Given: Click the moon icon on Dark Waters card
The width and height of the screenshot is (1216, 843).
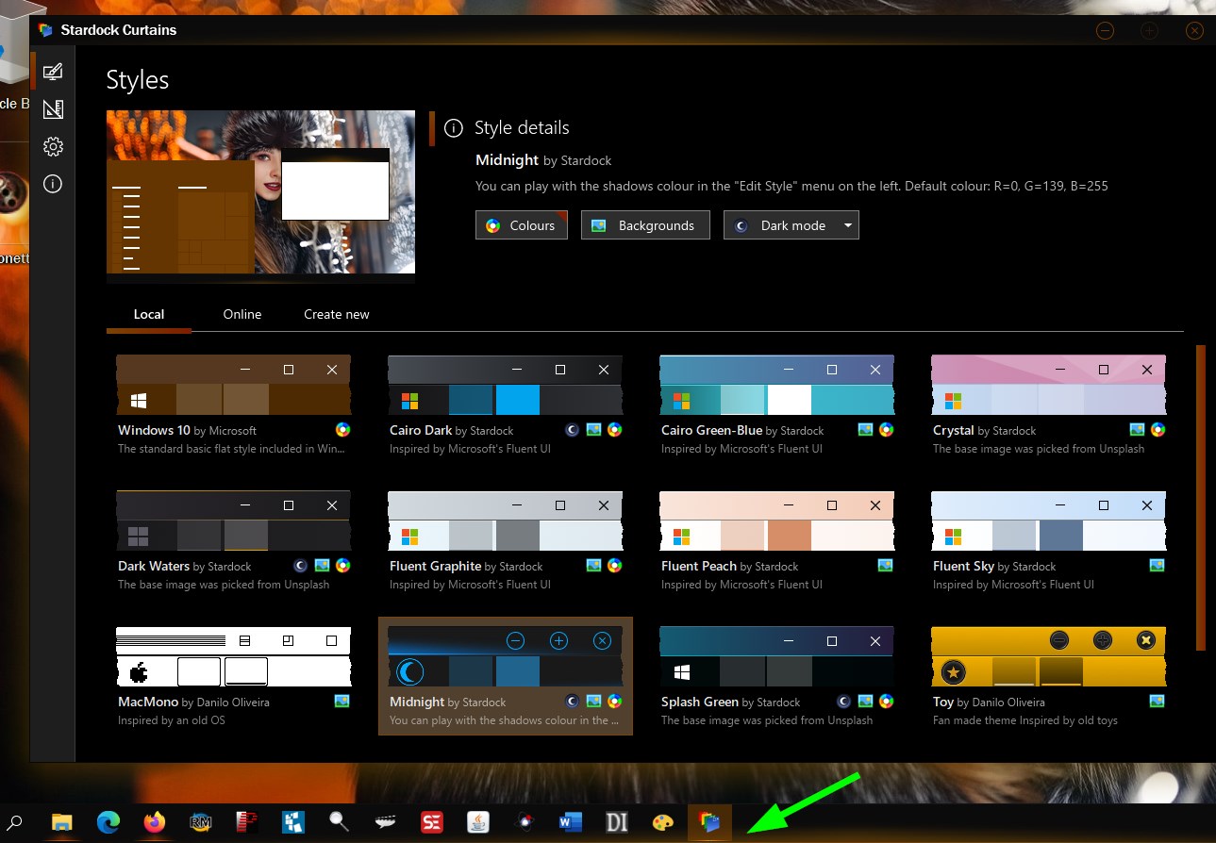Looking at the screenshot, I should [x=301, y=565].
